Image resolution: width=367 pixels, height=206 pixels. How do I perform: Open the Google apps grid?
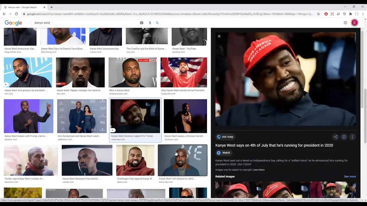click(345, 23)
